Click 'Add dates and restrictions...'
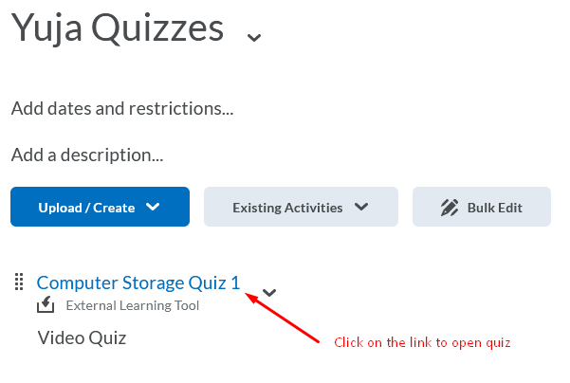 point(122,108)
